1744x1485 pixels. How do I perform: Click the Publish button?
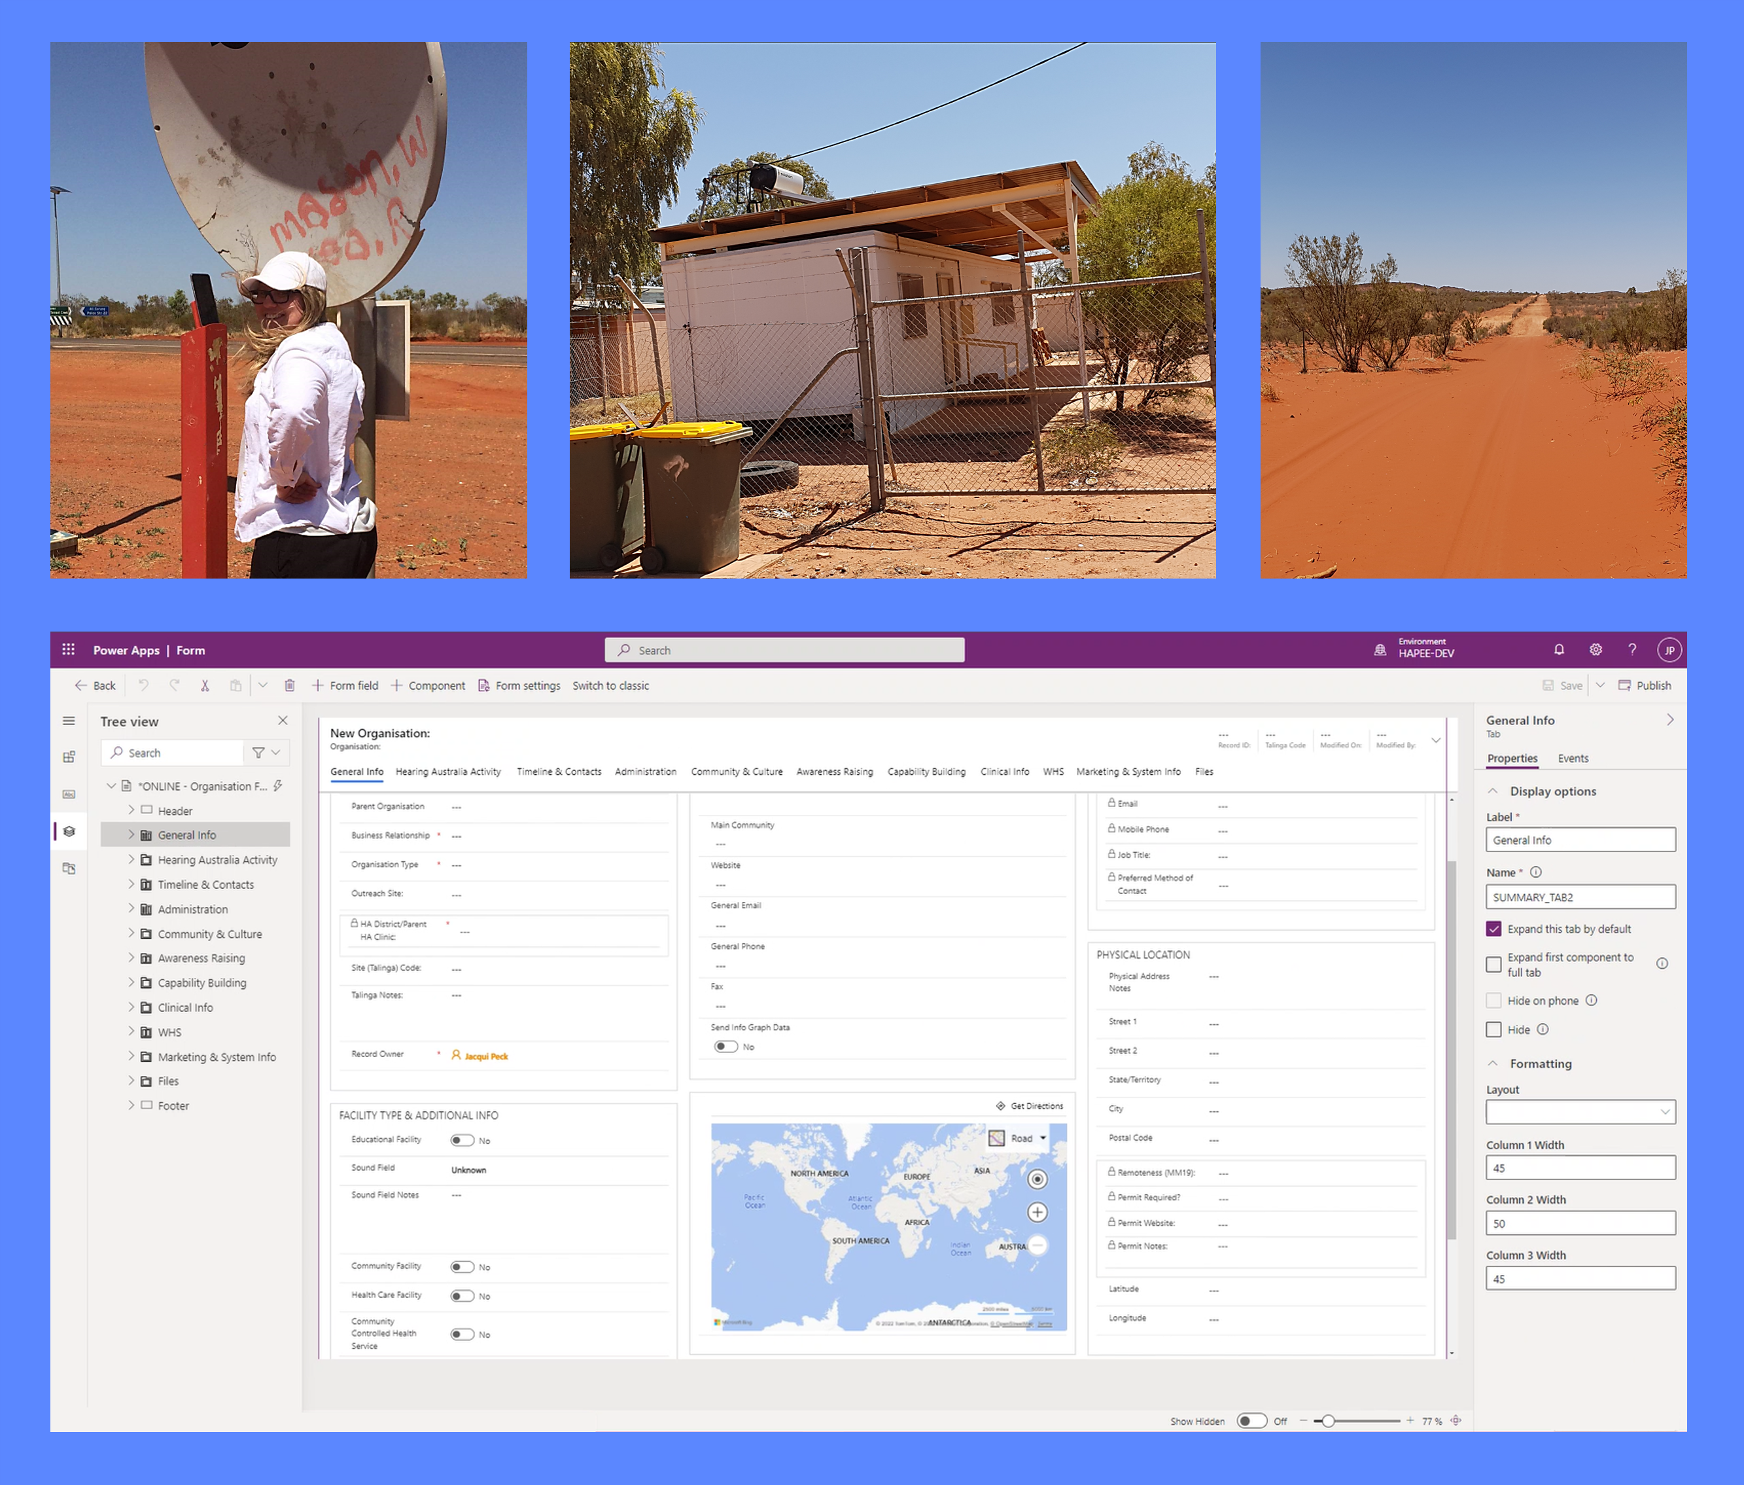coord(1644,685)
